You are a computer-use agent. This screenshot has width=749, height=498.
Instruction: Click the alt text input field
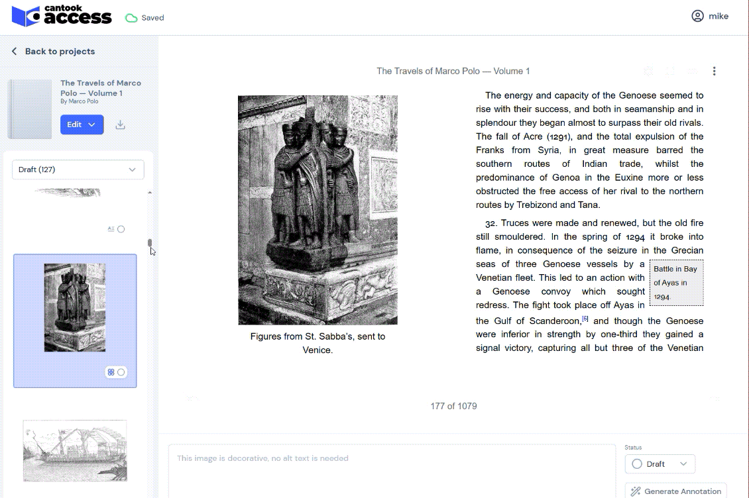click(x=391, y=472)
